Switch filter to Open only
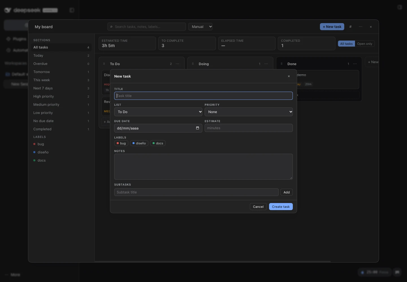Viewport: 407px width, 282px height. tap(365, 44)
